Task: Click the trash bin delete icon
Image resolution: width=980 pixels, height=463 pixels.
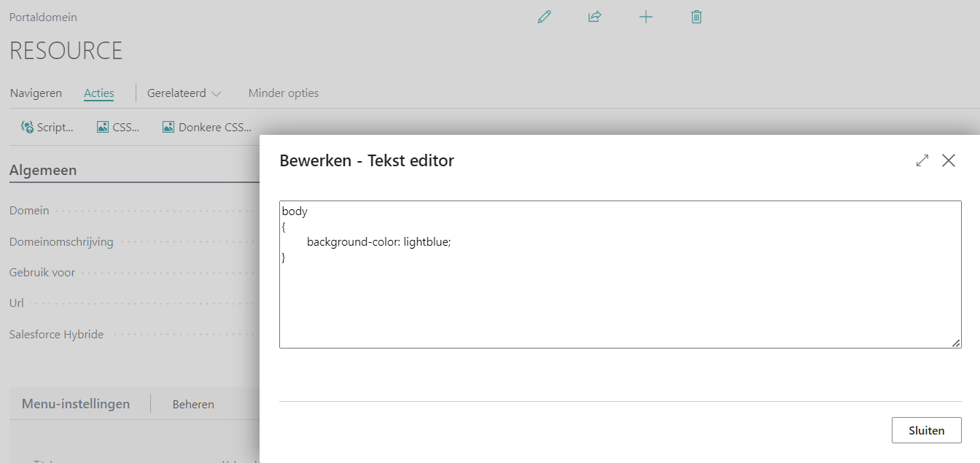Action: coord(696,17)
